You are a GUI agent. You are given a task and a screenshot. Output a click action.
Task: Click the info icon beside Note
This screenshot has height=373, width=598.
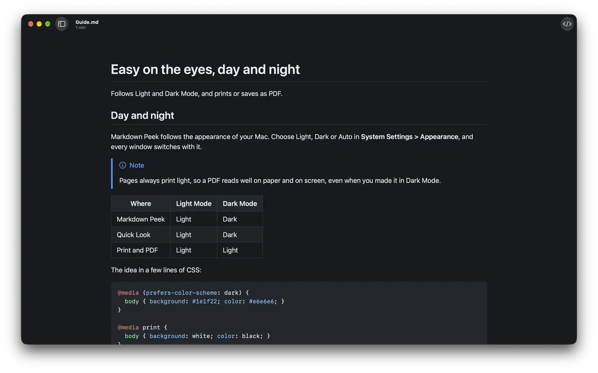[123, 165]
